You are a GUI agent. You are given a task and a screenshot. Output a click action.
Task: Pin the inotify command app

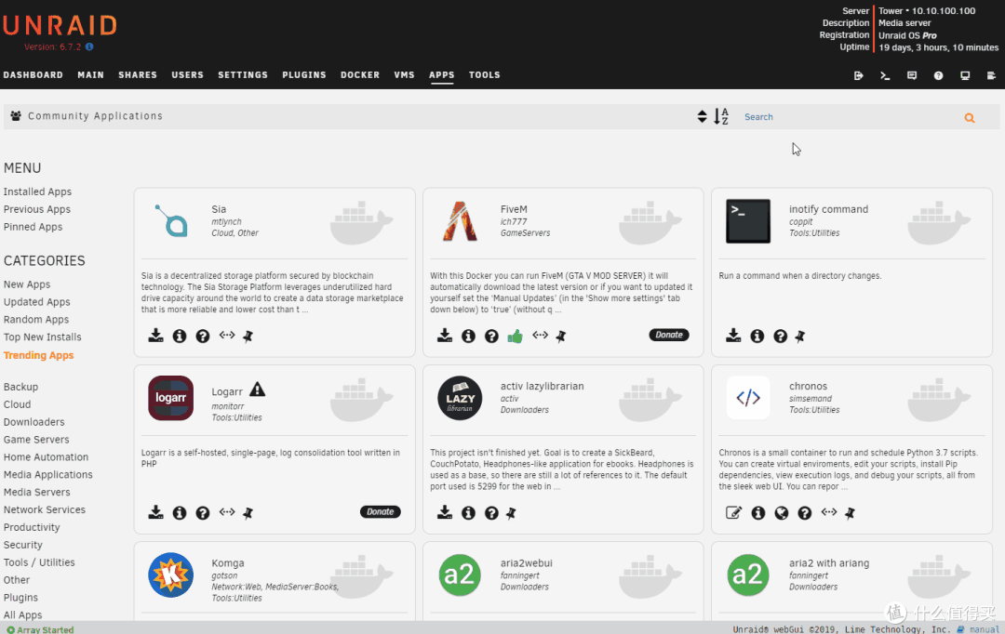click(x=799, y=336)
